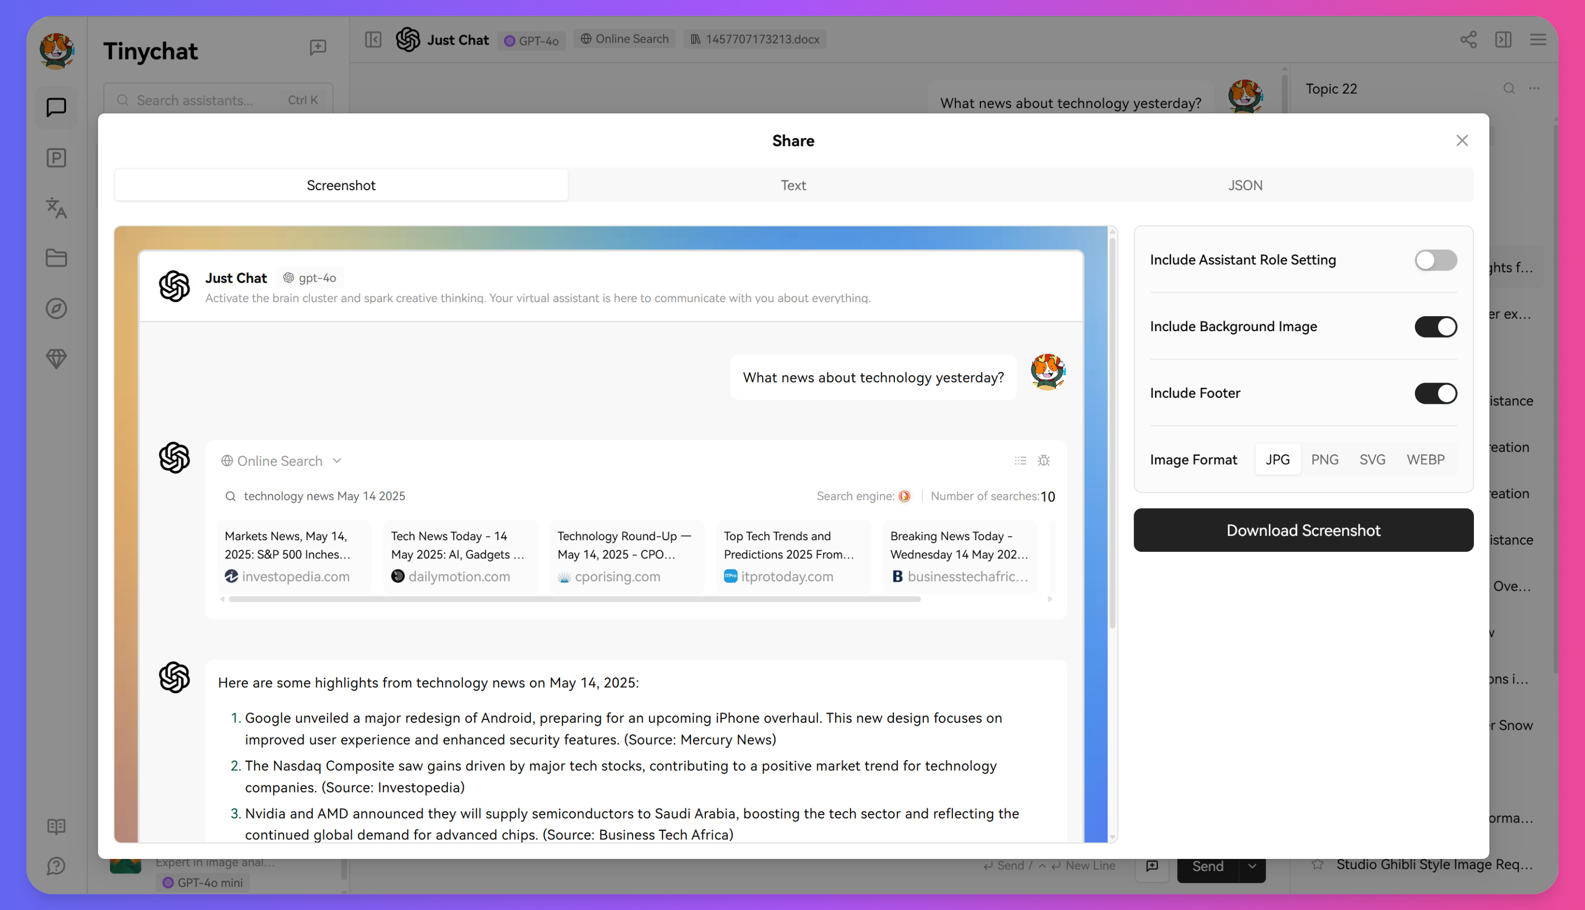The width and height of the screenshot is (1585, 910).
Task: Click the left arrow of results scrollbar
Action: pos(222,599)
